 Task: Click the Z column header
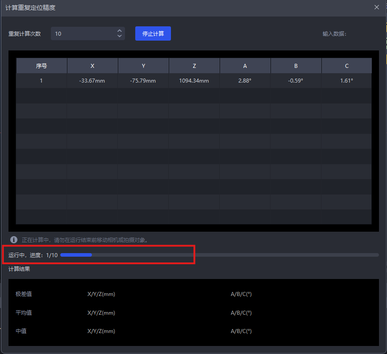click(x=194, y=66)
